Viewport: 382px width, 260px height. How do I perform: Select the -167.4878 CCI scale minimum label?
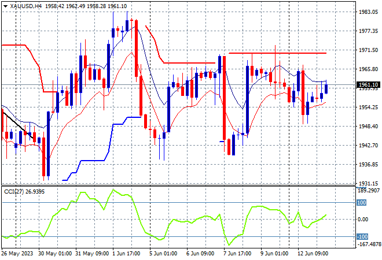[369, 244]
